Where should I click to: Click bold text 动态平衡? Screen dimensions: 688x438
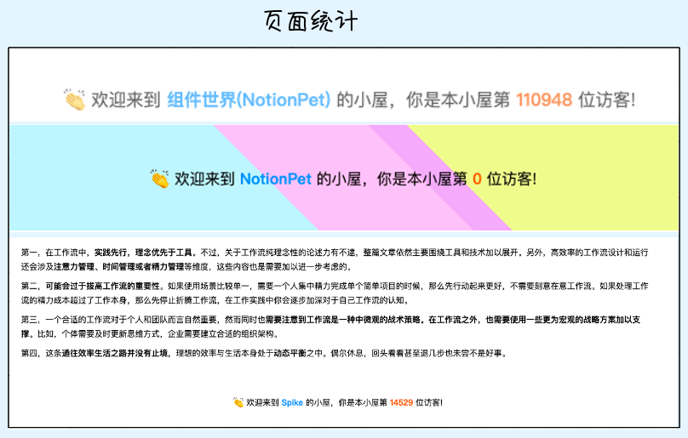(290, 354)
